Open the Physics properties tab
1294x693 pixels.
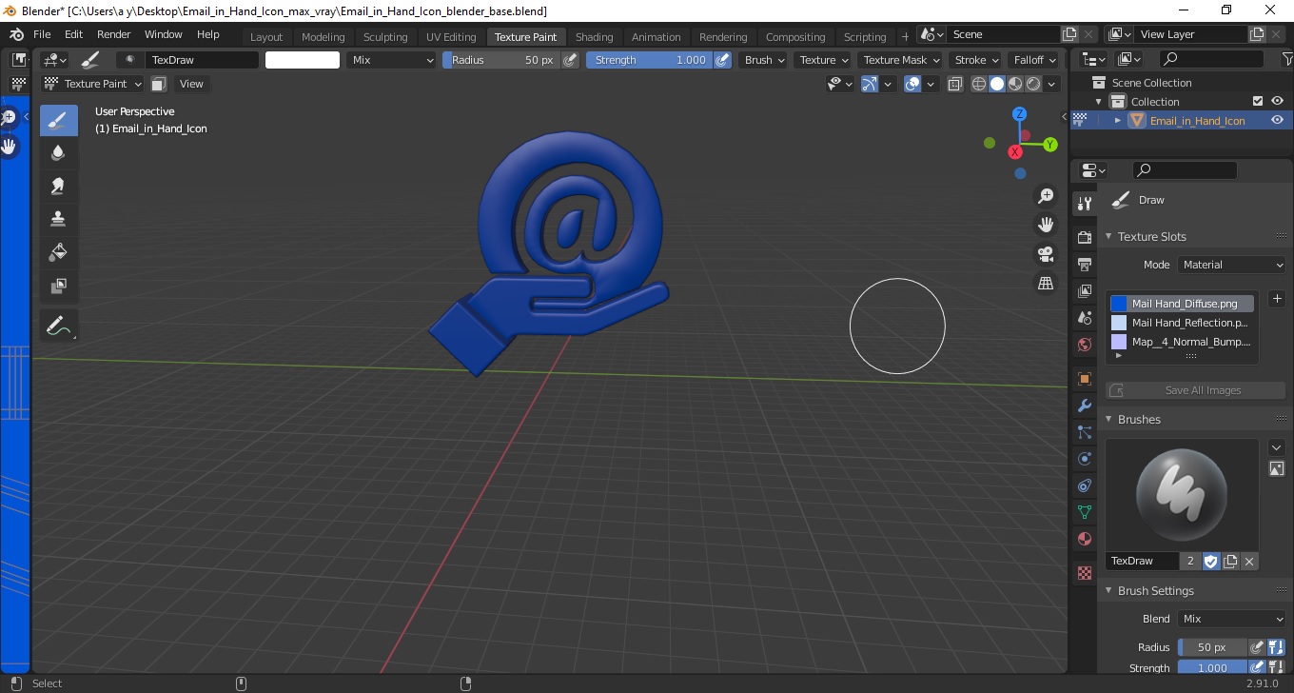(1084, 459)
